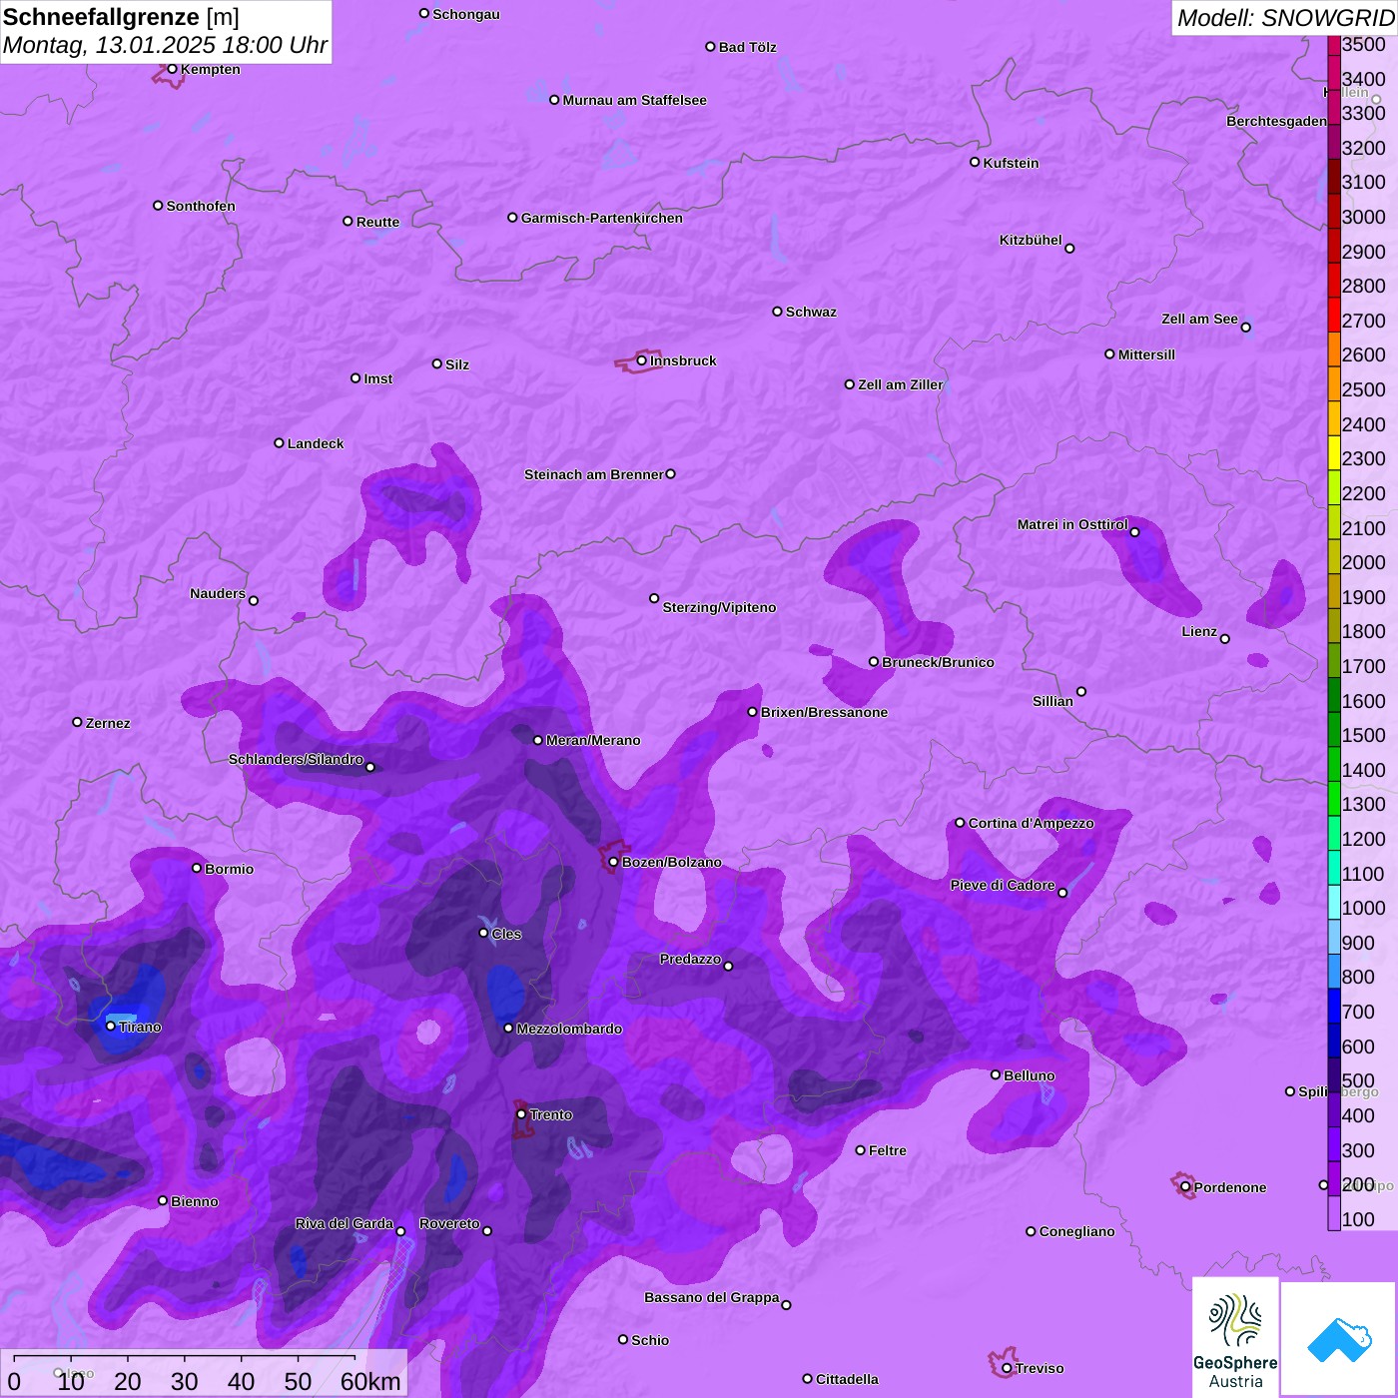
Task: Click the Kempten marker dot
Action: [172, 69]
